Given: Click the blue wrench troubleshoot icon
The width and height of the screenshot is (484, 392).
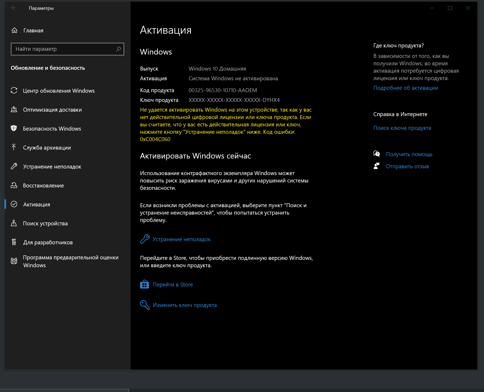Looking at the screenshot, I should click(x=145, y=239).
